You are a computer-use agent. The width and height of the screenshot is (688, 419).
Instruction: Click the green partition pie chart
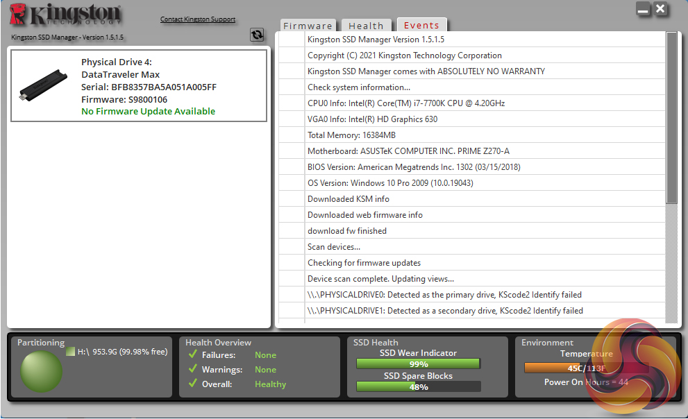[41, 371]
